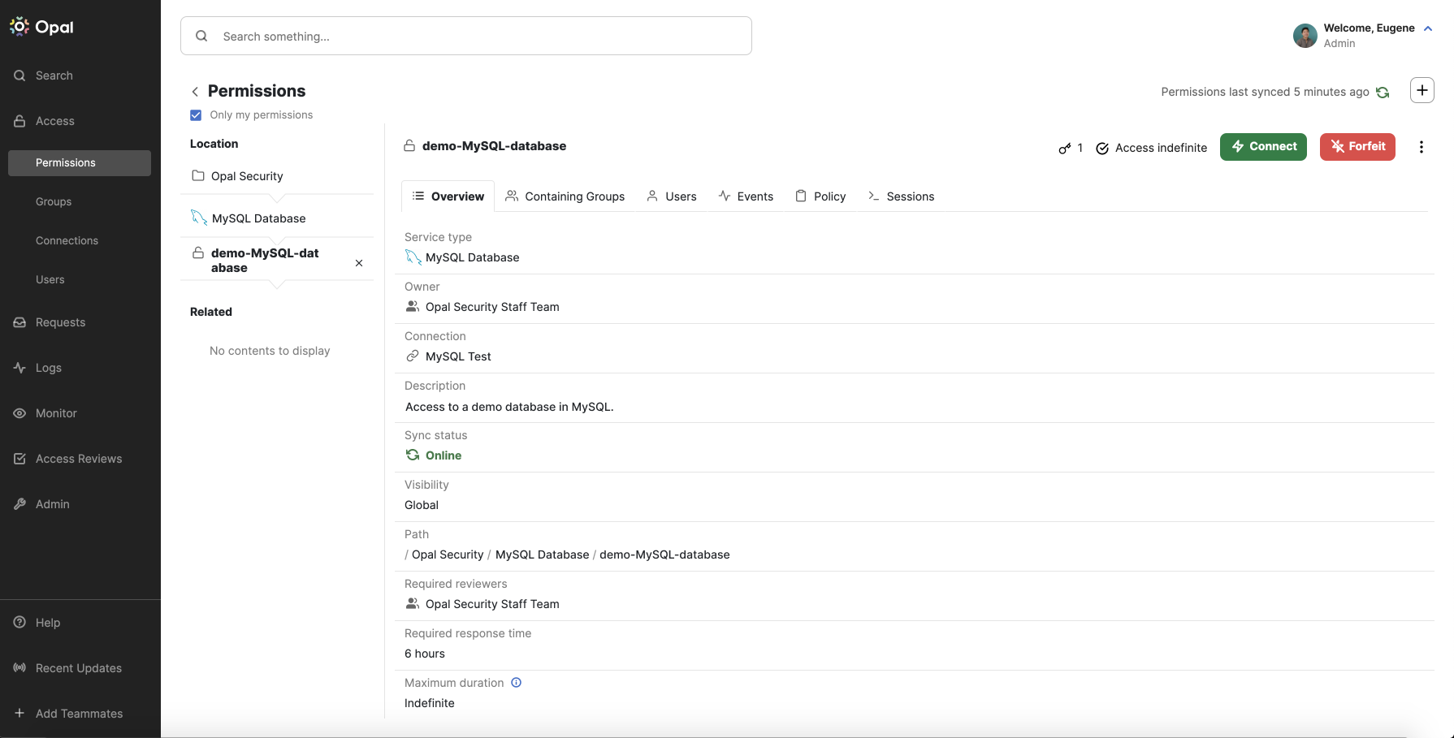Viewport: 1454px width, 738px height.
Task: Open Access Reviews section
Action: [x=80, y=459]
